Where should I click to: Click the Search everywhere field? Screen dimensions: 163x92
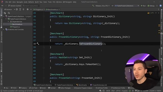pos(31,6)
